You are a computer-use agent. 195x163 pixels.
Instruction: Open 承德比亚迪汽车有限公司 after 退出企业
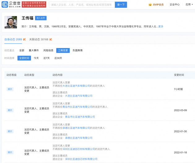[79, 138]
